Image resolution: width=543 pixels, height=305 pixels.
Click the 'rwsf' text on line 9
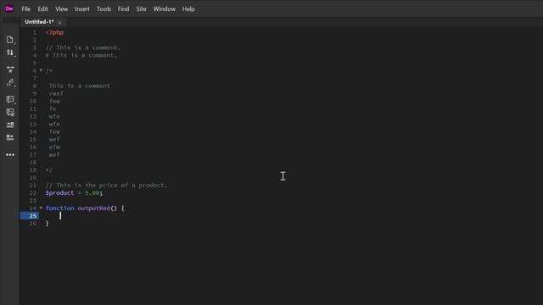56,93
